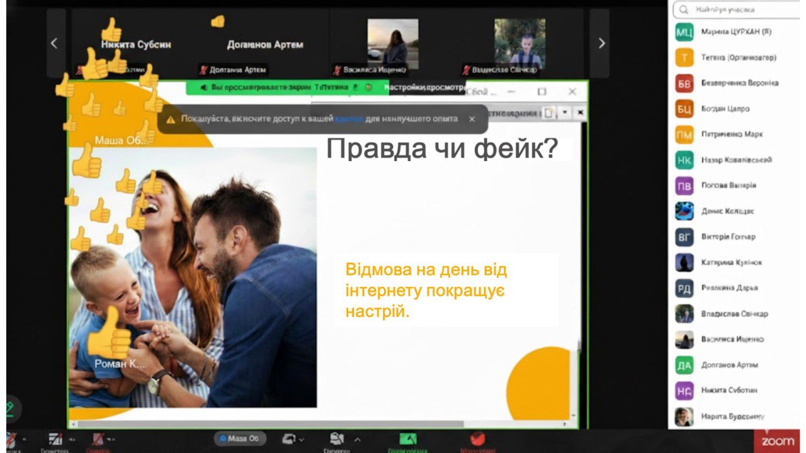Image resolution: width=806 pixels, height=453 pixels.
Task: Turn on the camera video icon
Action: [55, 439]
